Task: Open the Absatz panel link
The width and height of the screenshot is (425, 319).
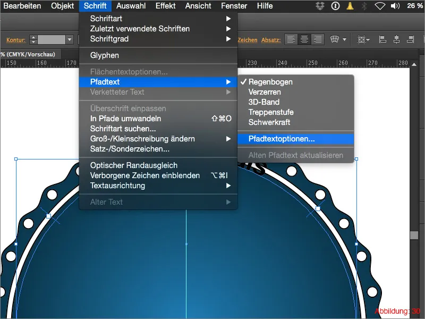Action: [x=271, y=40]
